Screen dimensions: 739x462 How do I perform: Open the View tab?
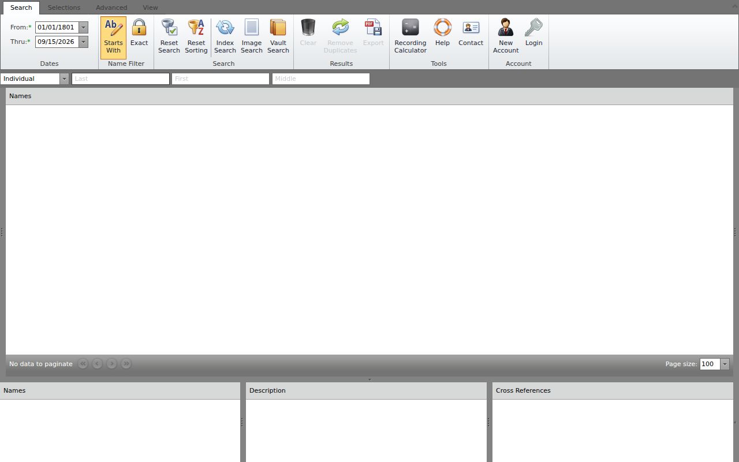[150, 8]
